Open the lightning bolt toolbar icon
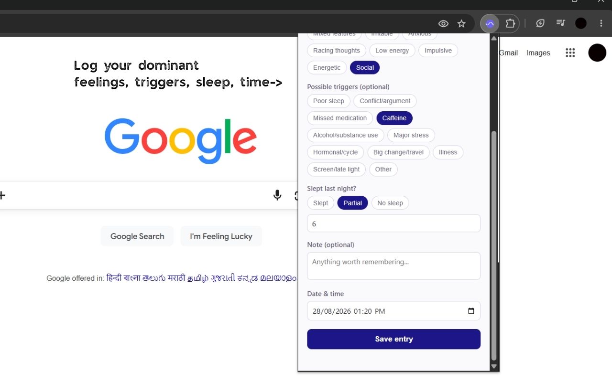Screen dimensions: 612x382 tap(540, 23)
